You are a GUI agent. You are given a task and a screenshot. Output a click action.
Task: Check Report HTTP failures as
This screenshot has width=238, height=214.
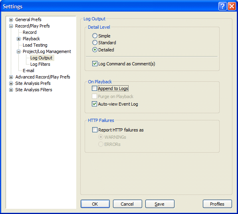point(95,130)
